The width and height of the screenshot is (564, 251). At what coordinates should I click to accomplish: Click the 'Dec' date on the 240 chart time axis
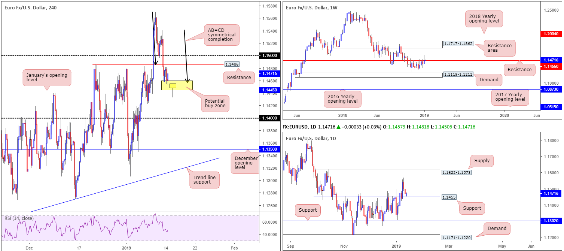(30, 248)
